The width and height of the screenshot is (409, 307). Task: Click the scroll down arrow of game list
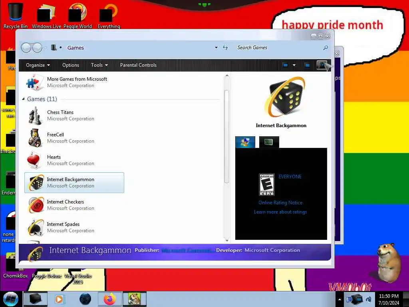227,240
